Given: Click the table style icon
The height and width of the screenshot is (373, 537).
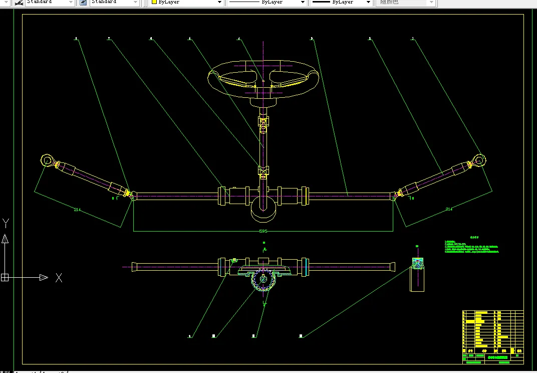Looking at the screenshot, I should click(83, 3).
